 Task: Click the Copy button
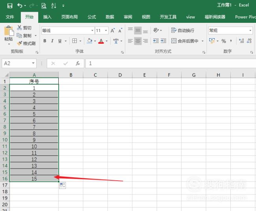point(24,35)
